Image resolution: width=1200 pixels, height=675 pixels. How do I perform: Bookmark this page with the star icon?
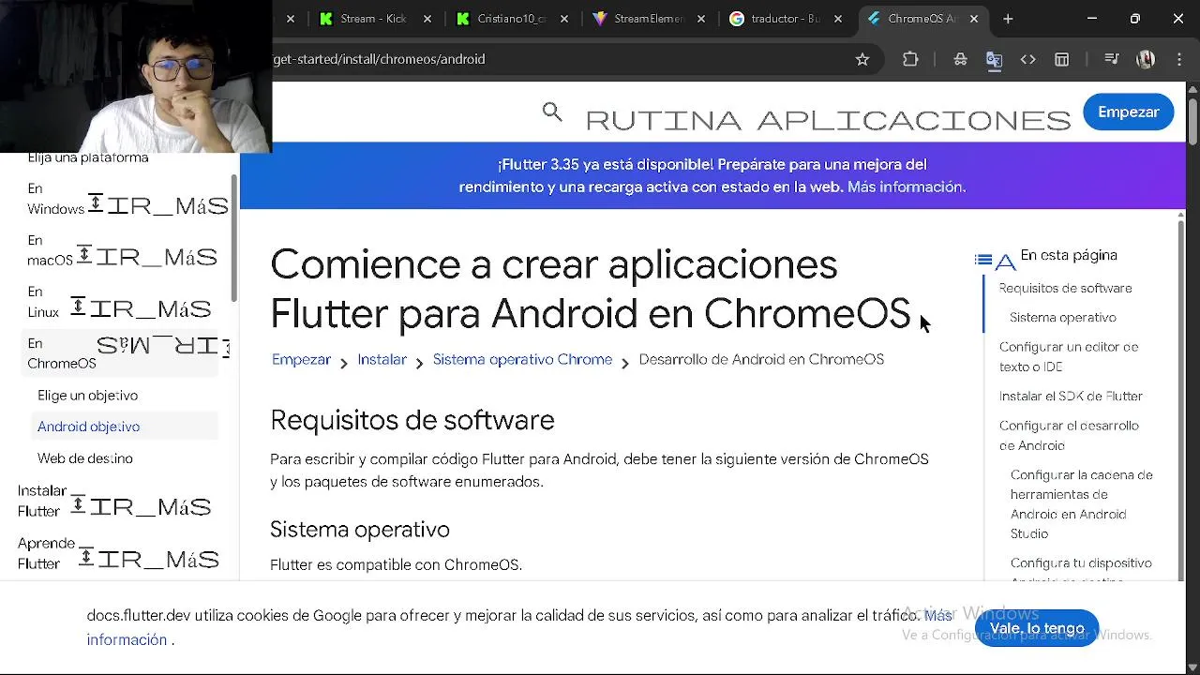click(862, 59)
